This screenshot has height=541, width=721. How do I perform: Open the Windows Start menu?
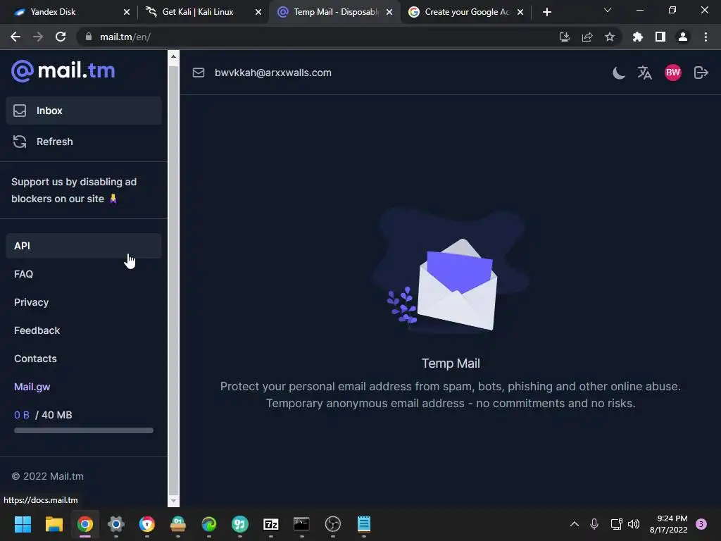[23, 524]
